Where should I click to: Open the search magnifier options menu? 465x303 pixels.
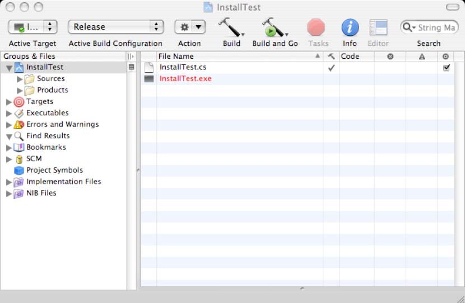pos(409,27)
